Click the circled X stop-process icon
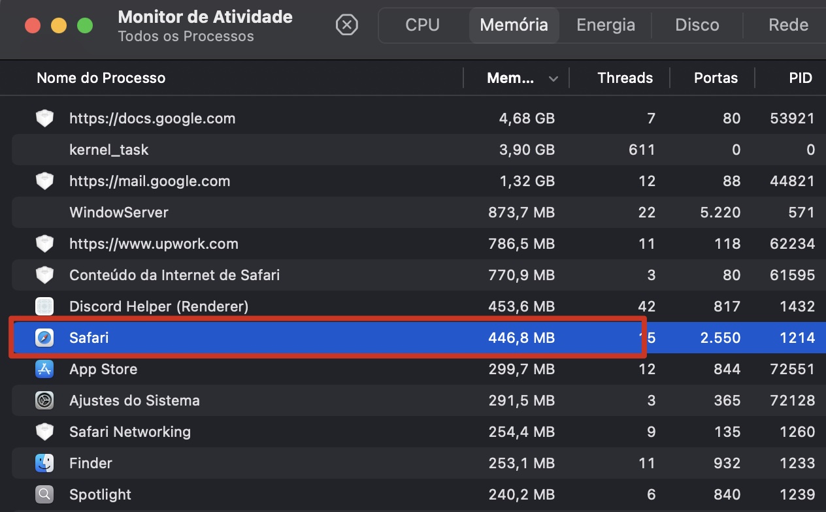 pyautogui.click(x=347, y=25)
